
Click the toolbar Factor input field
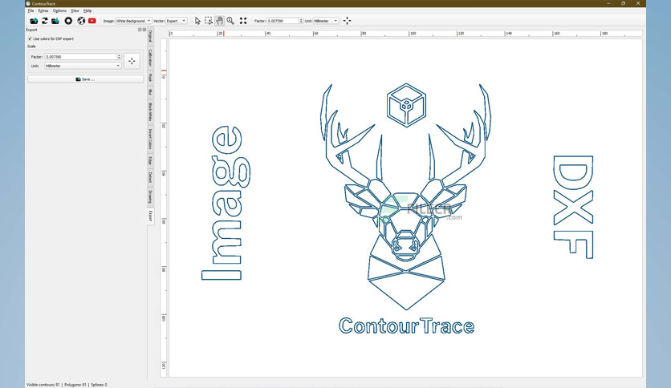(283, 21)
